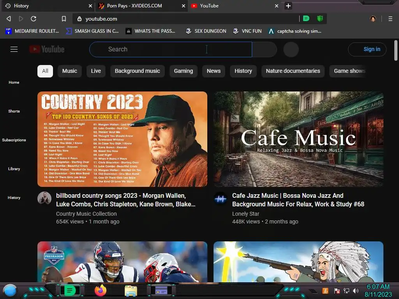Open Country 2023 video thumbnail
This screenshot has width=399, height=299.
(x=122, y=139)
